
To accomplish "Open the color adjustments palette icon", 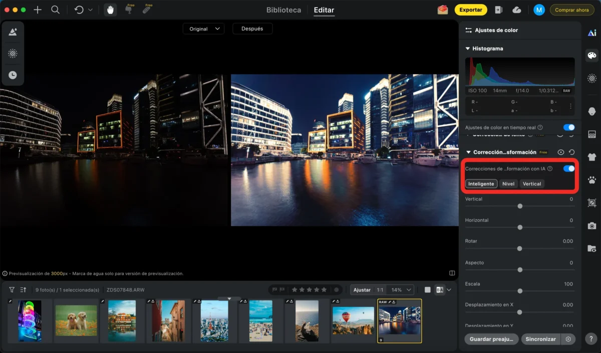I will coord(591,55).
